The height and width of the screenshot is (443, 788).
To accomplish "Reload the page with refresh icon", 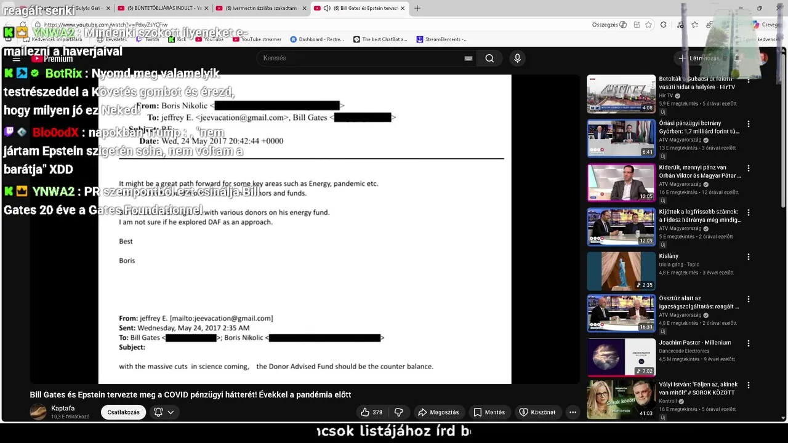I will pos(23,25).
